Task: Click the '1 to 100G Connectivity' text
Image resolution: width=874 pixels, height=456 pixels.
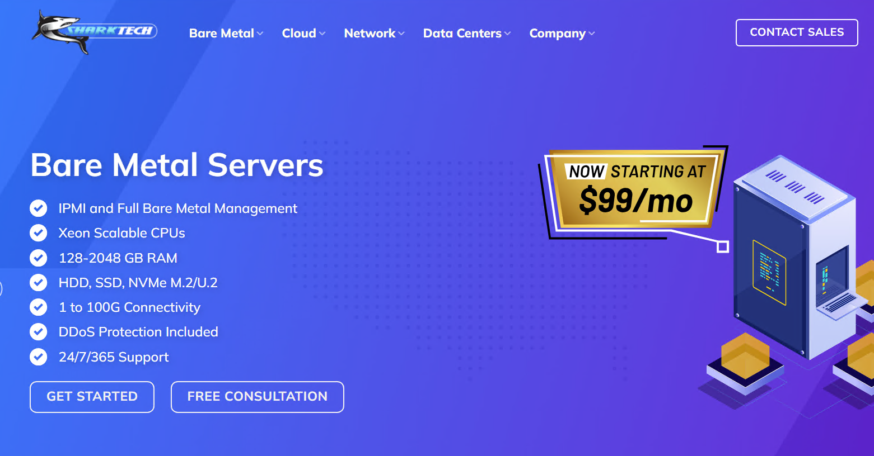Action: [x=129, y=307]
